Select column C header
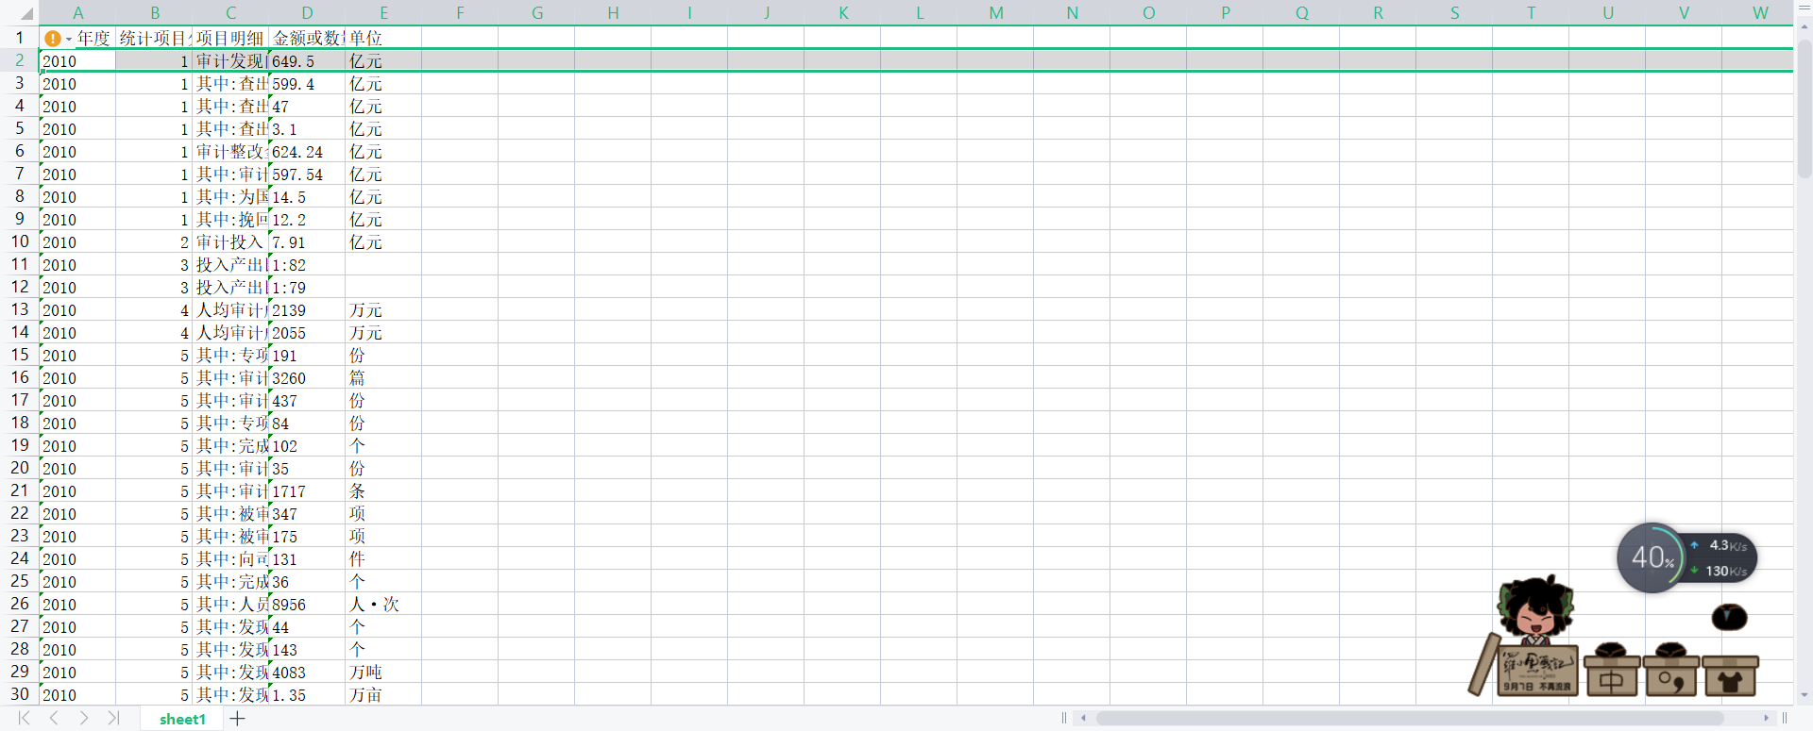The width and height of the screenshot is (1813, 731). pyautogui.click(x=230, y=13)
